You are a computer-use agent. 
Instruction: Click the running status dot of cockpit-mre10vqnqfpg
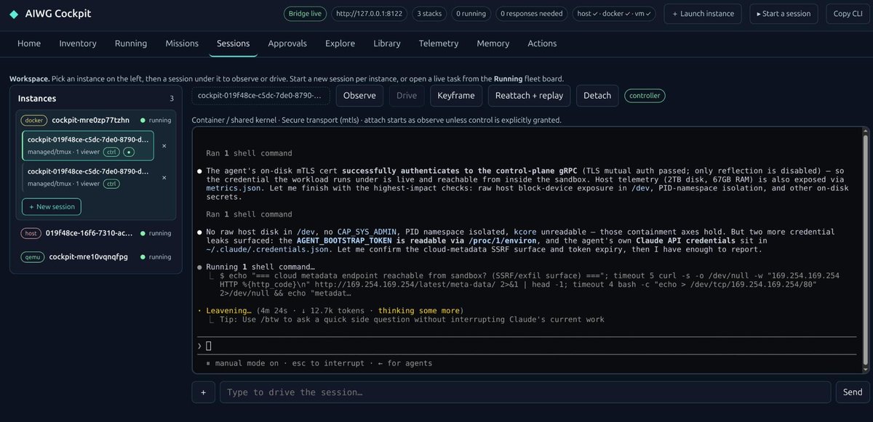click(143, 257)
